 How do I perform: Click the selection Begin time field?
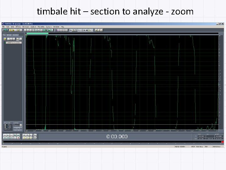point(202,136)
